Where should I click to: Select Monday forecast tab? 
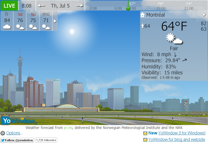coord(46,21)
